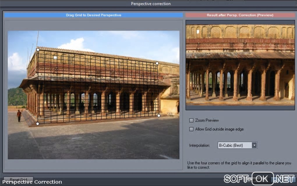Tick Allow Grid outside image edge

click(191, 129)
